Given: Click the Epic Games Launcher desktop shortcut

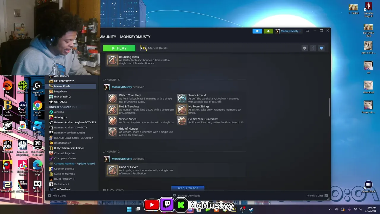Looking at the screenshot, I should 37,148.
